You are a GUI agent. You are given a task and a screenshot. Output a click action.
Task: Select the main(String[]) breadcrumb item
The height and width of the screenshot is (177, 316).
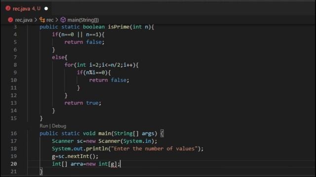(x=83, y=20)
